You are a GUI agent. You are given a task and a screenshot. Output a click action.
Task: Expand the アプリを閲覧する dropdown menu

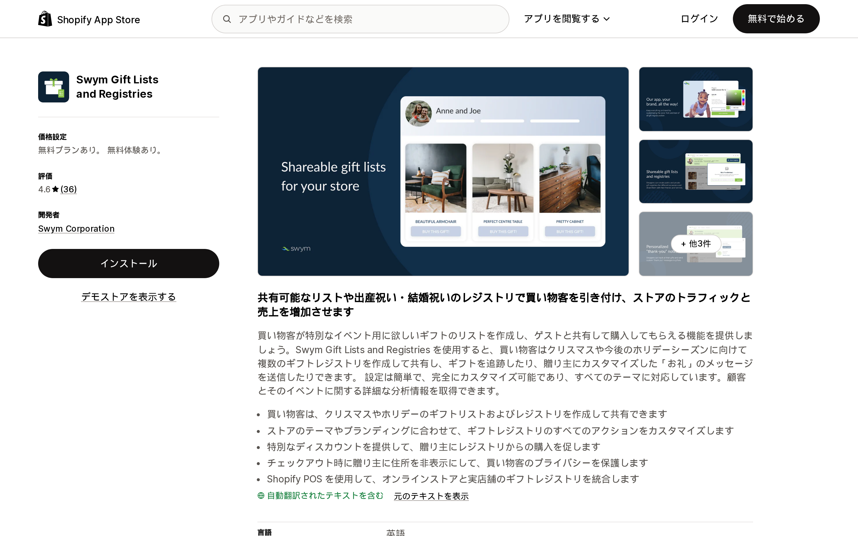click(x=567, y=19)
